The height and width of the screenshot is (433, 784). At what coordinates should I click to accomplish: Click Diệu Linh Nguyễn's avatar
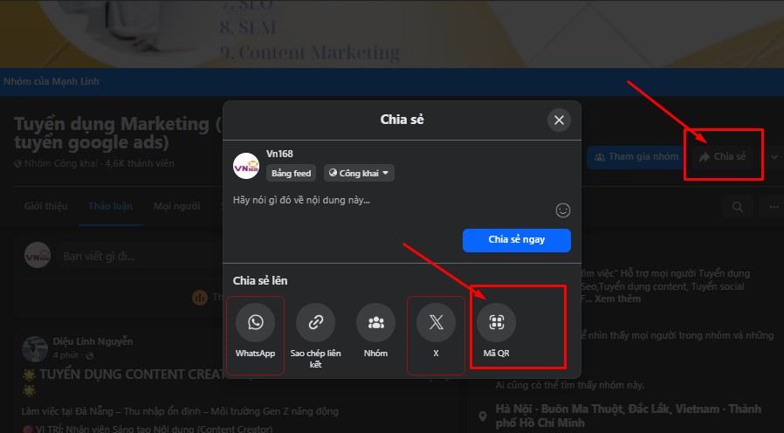pyautogui.click(x=35, y=348)
